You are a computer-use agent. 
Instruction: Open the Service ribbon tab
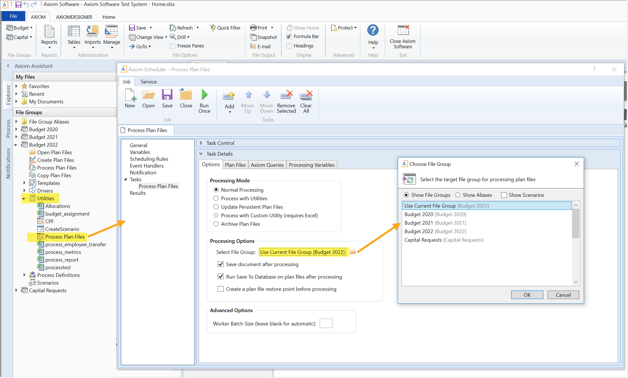click(x=149, y=82)
